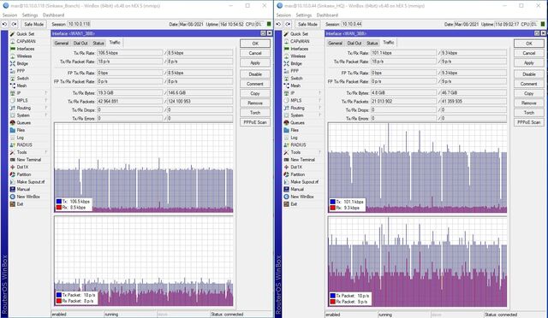Viewport: 548px width, 318px height.
Task: Click PPPoE Scan in left interface dialog
Action: pyautogui.click(x=255, y=122)
